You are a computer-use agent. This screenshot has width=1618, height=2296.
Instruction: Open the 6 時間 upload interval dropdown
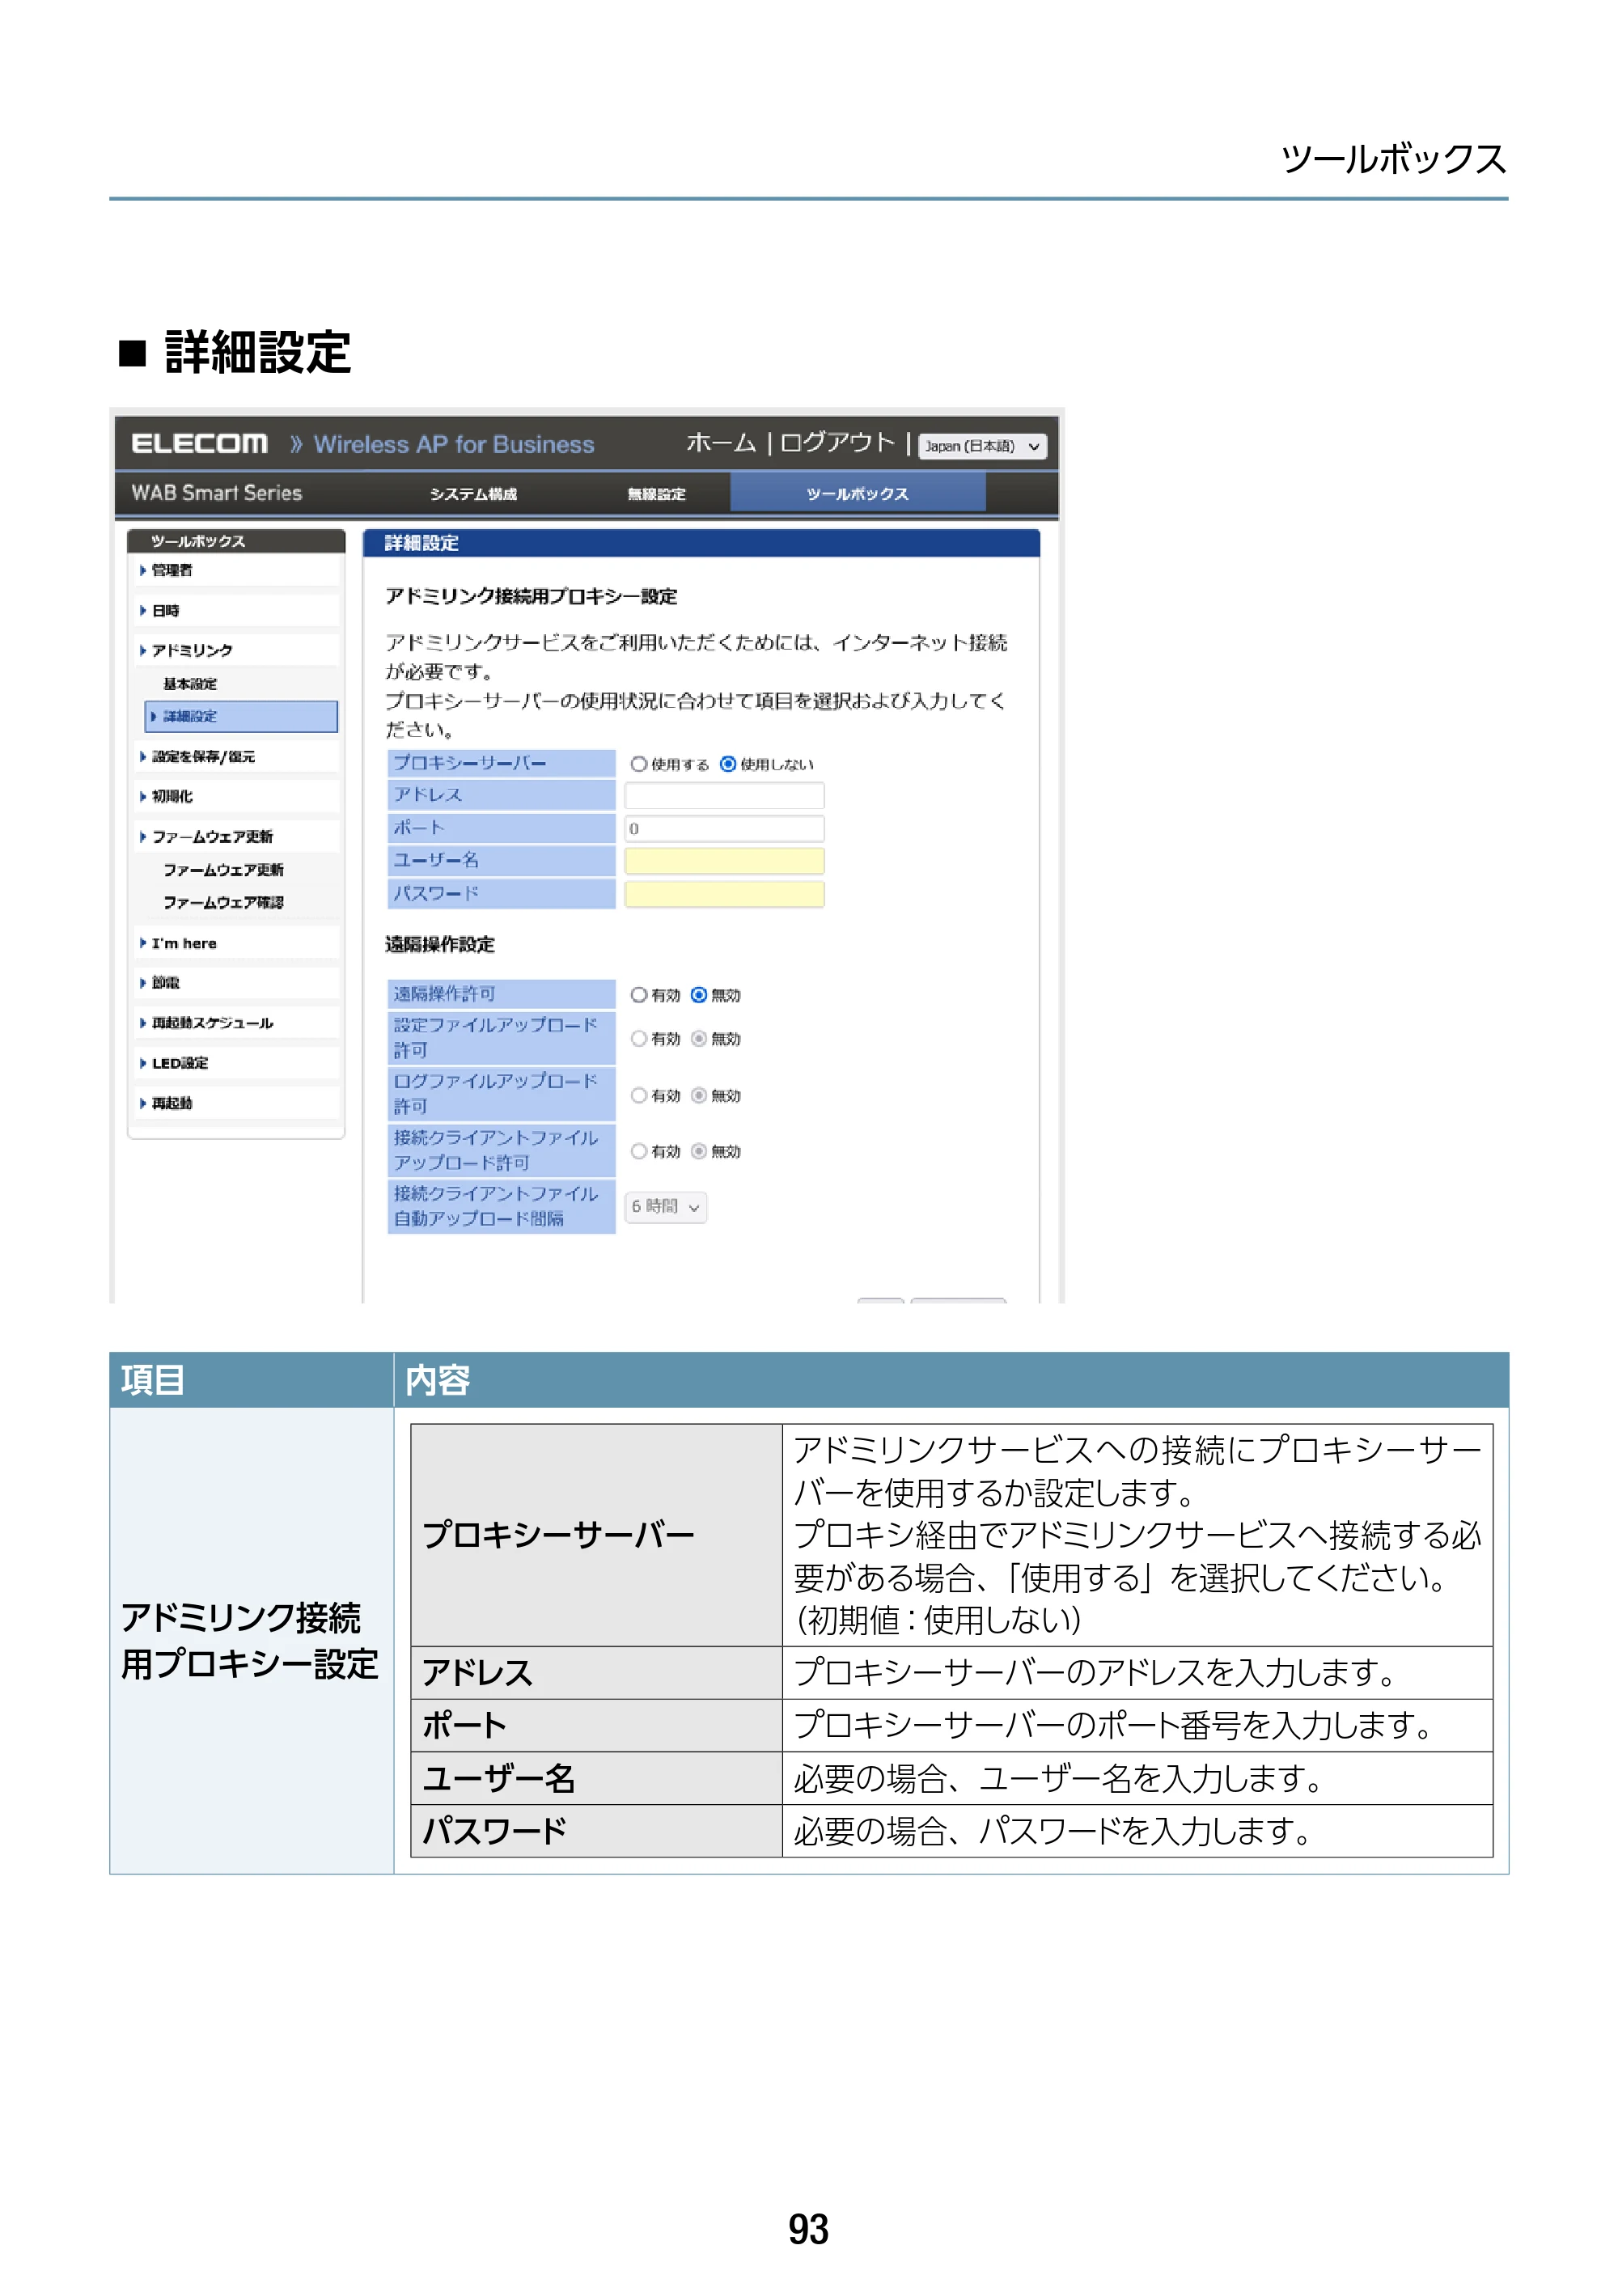point(666,1207)
